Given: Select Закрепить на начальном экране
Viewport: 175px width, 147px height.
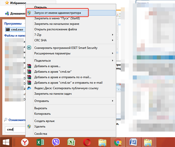Looking at the screenshot, I should (71, 24).
